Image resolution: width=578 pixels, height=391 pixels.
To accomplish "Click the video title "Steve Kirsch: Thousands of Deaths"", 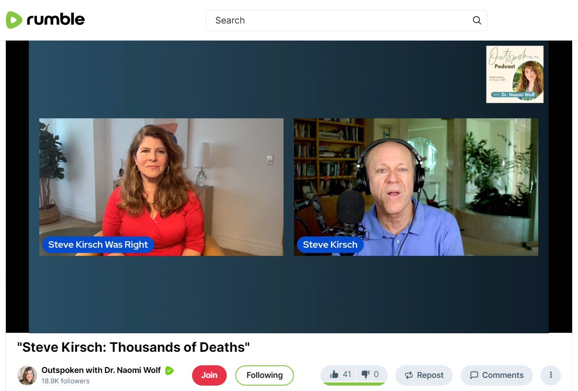I will coord(133,347).
